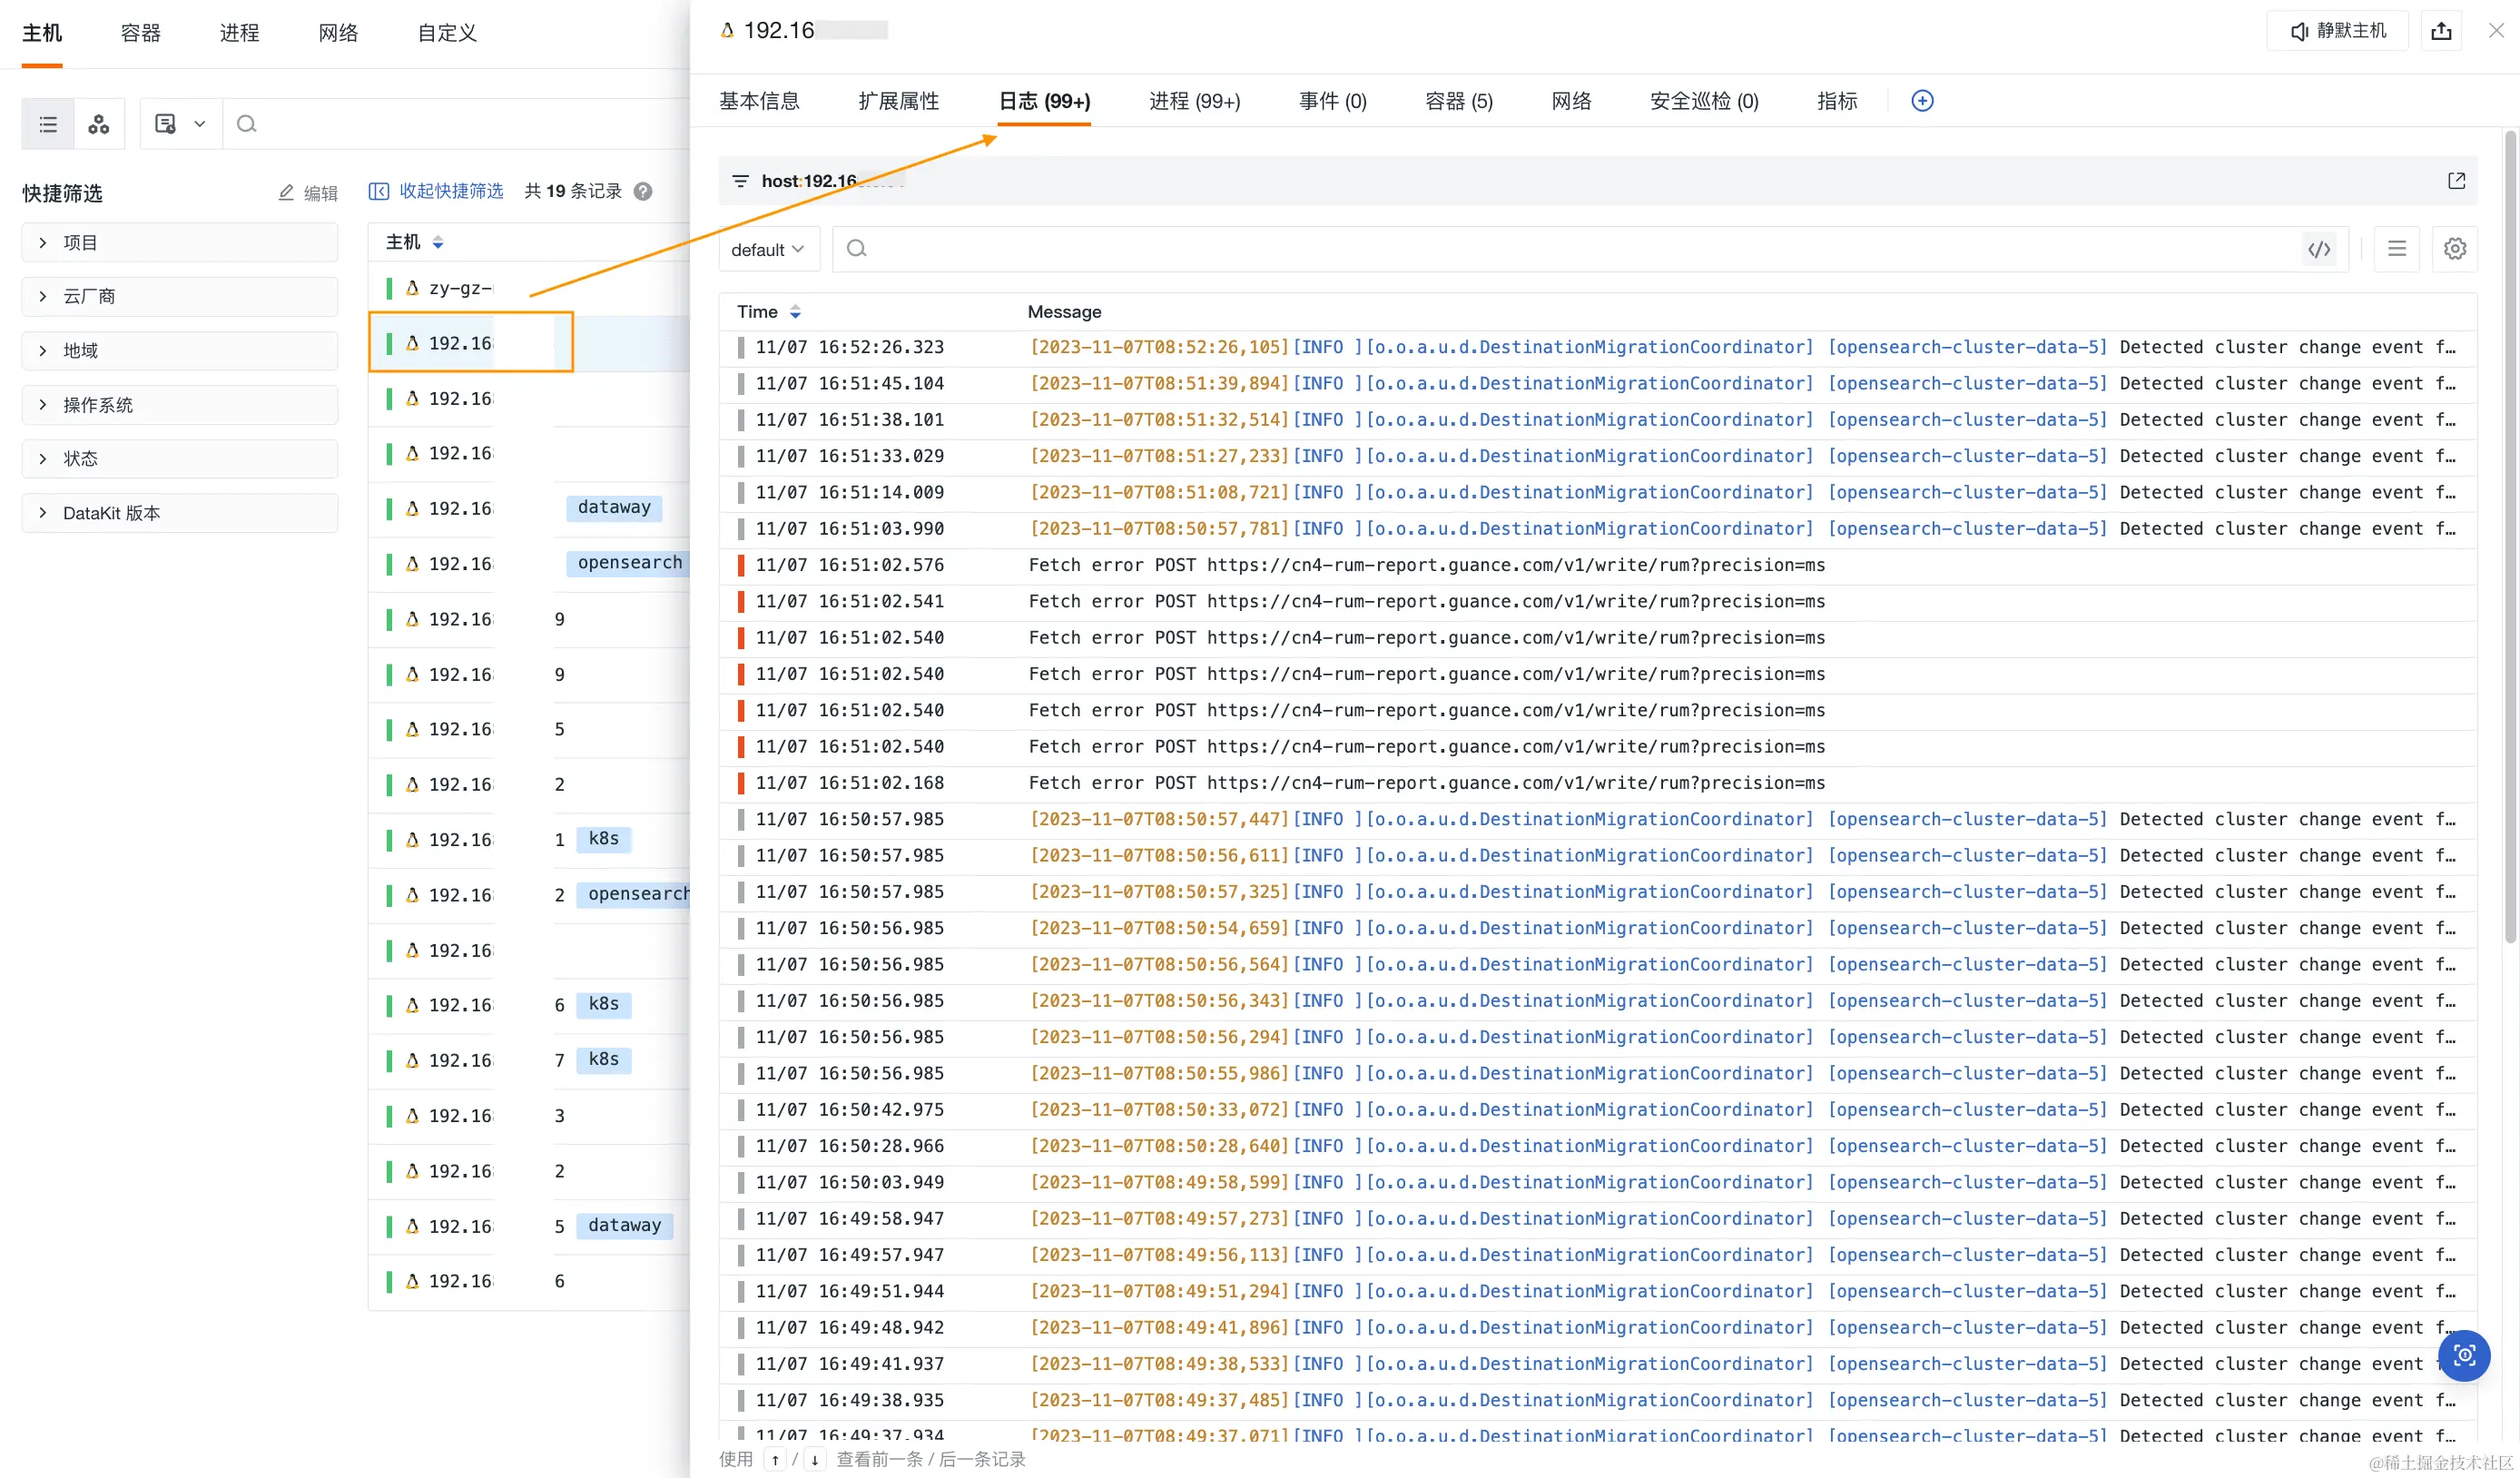Switch to list view icon
The image size is (2520, 1478).
48,124
